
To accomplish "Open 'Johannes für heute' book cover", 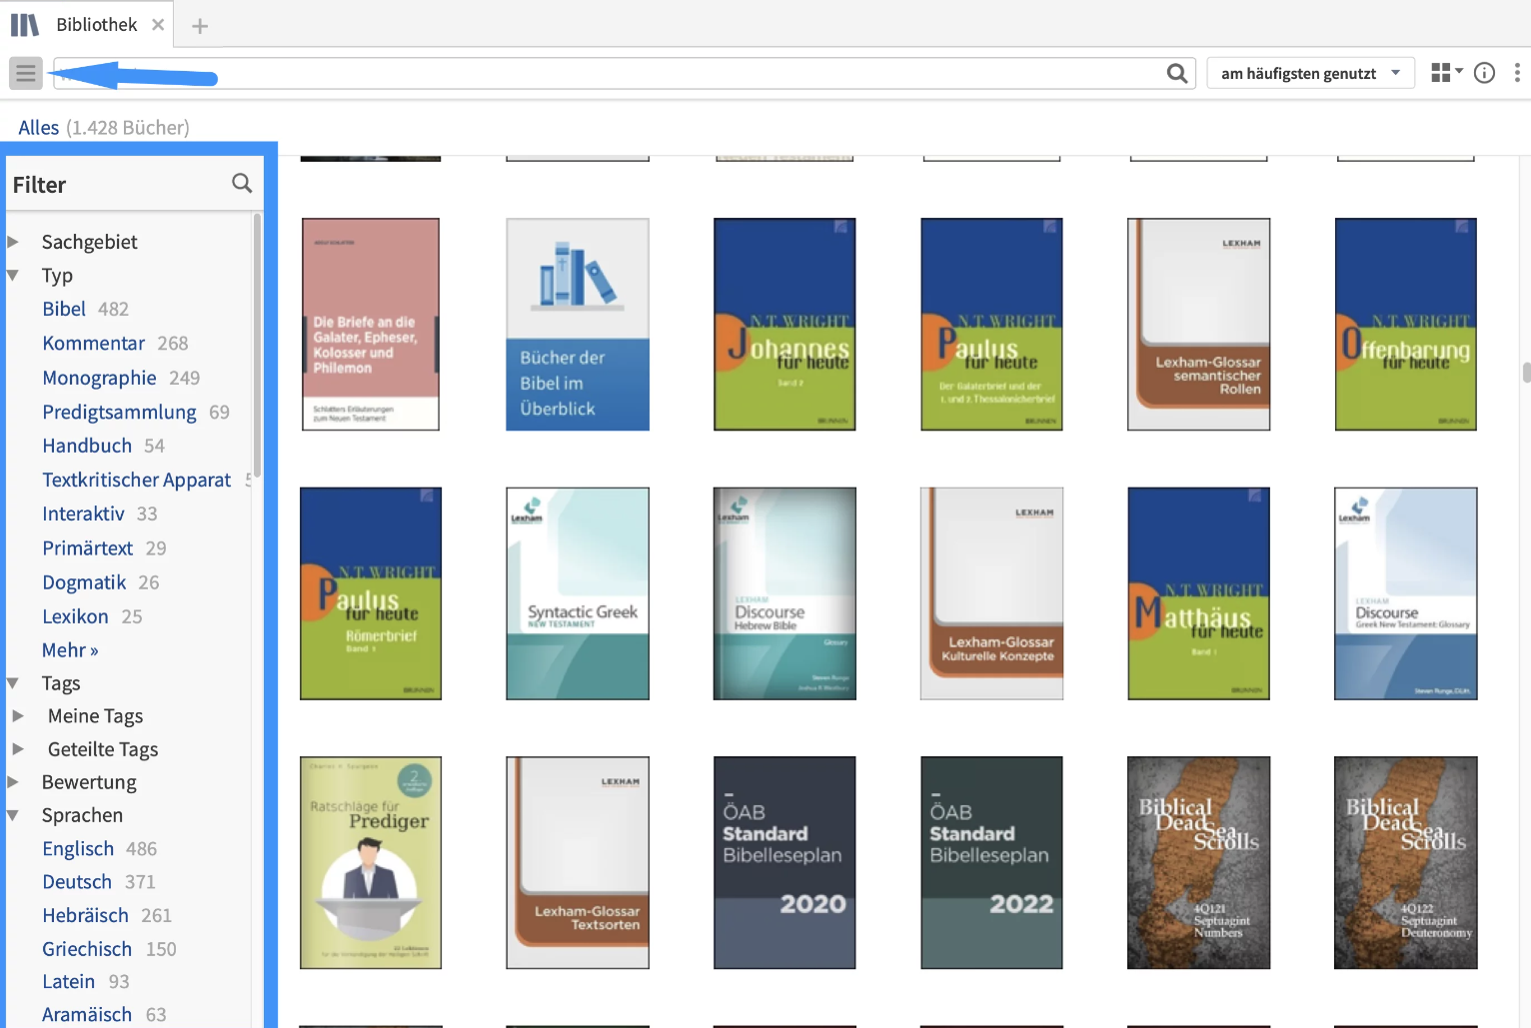I will pos(784,325).
